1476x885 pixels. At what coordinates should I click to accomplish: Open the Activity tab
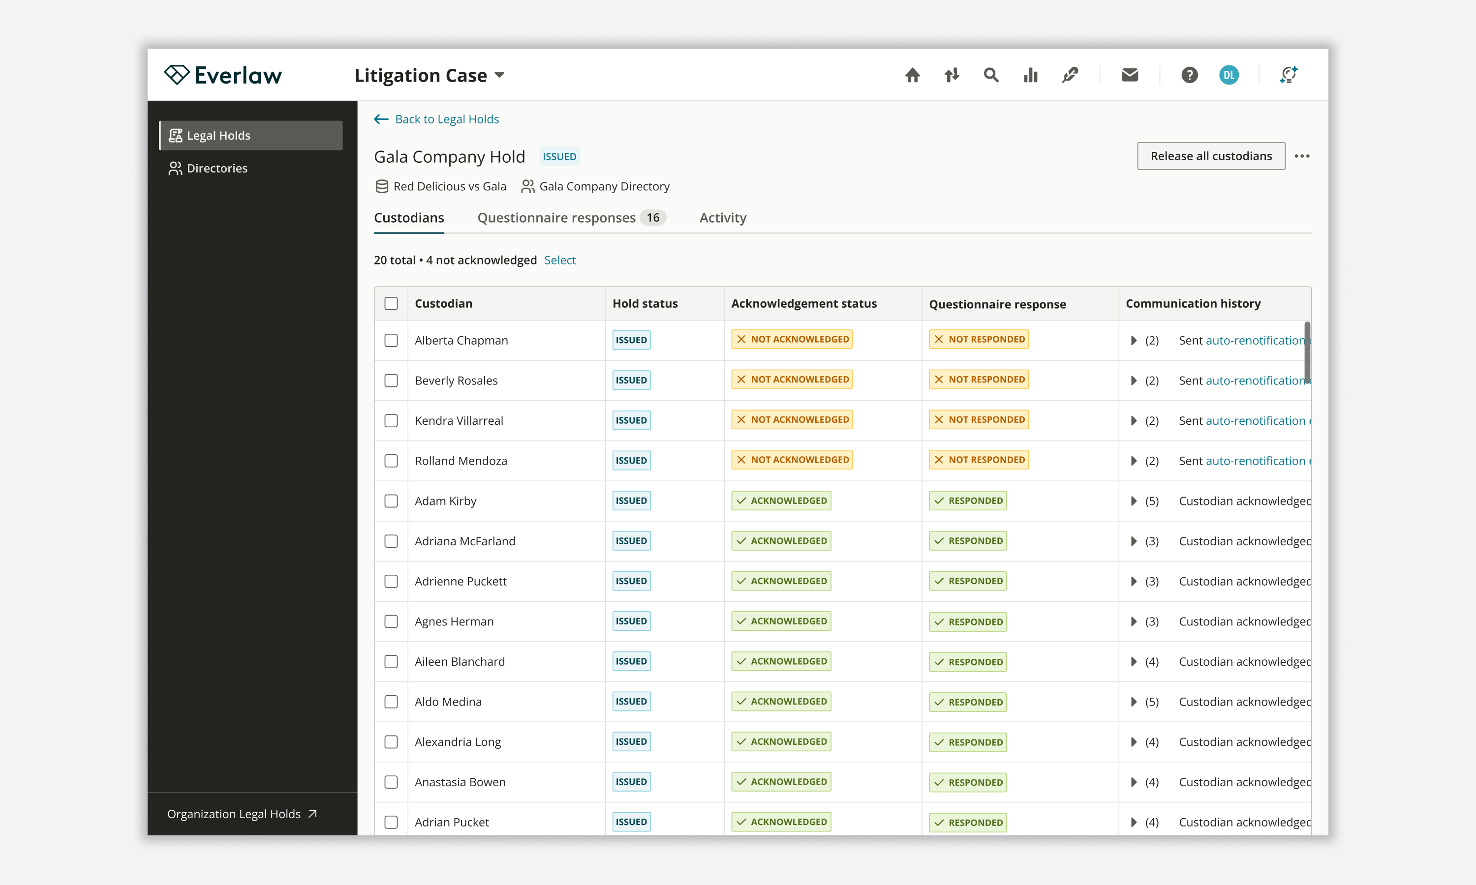[x=722, y=218]
